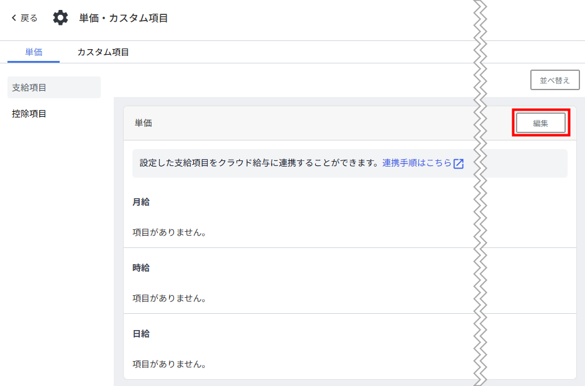Screen dimensions: 585x386
Task: Click the 月給 section heading
Action: coord(141,202)
